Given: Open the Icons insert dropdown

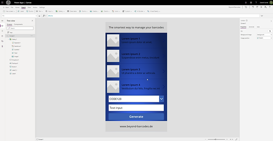Looking at the screenshot, I should pos(116,11).
